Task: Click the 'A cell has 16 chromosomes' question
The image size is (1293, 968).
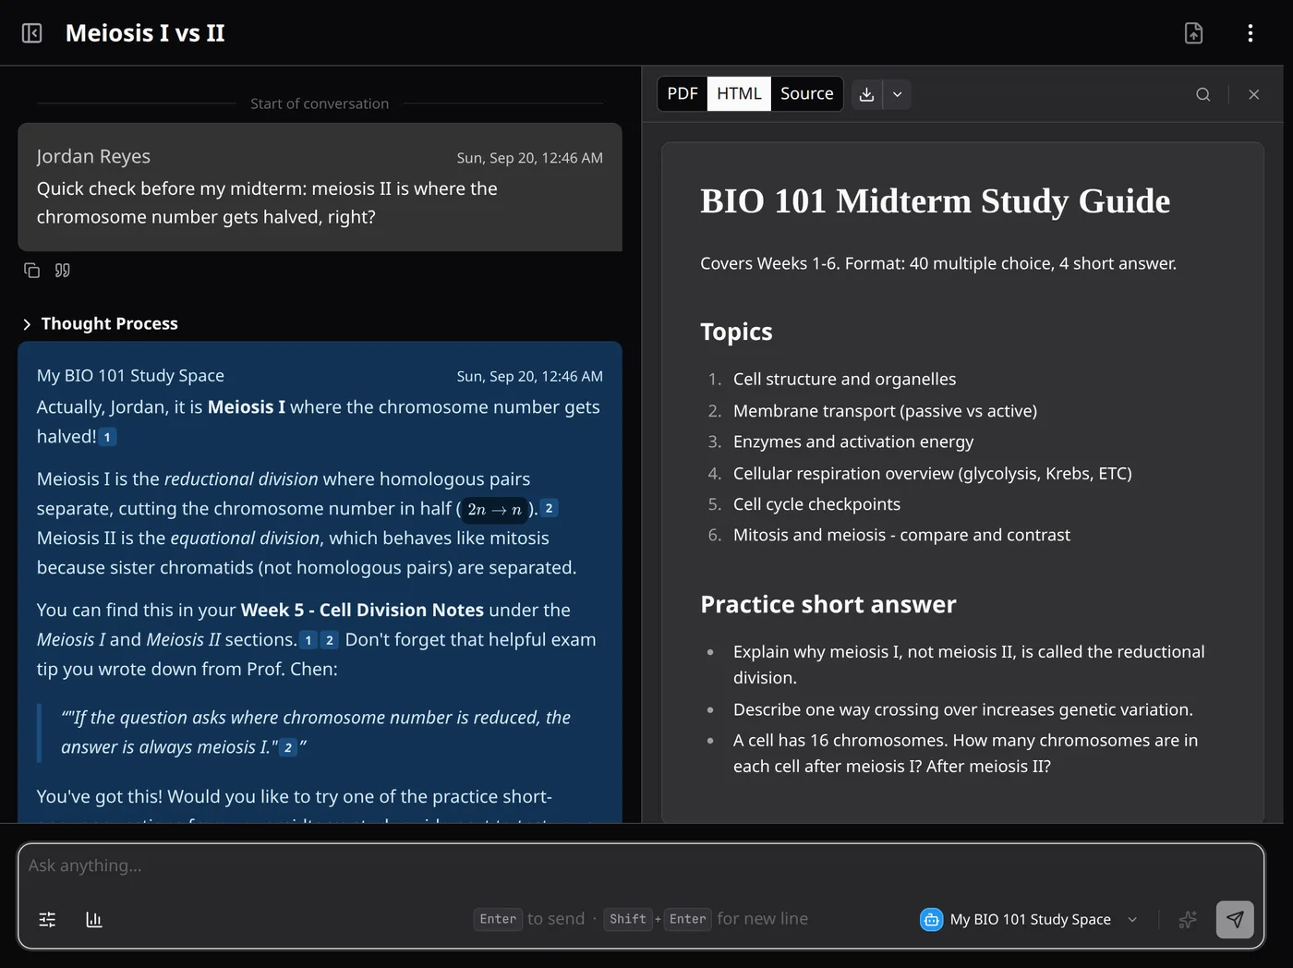Action: [x=965, y=753]
